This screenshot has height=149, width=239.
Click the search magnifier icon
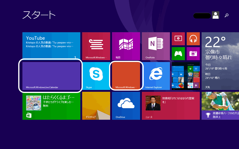pyautogui.click(x=227, y=15)
